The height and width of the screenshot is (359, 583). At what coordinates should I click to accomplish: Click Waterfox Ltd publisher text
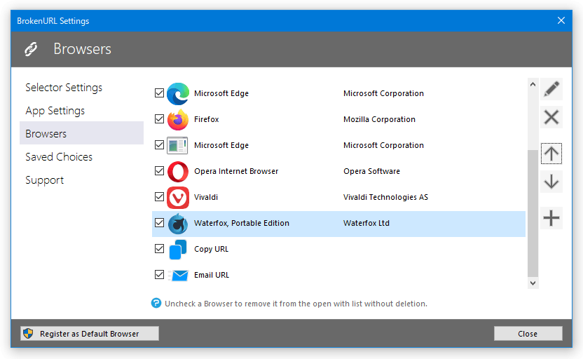point(366,223)
